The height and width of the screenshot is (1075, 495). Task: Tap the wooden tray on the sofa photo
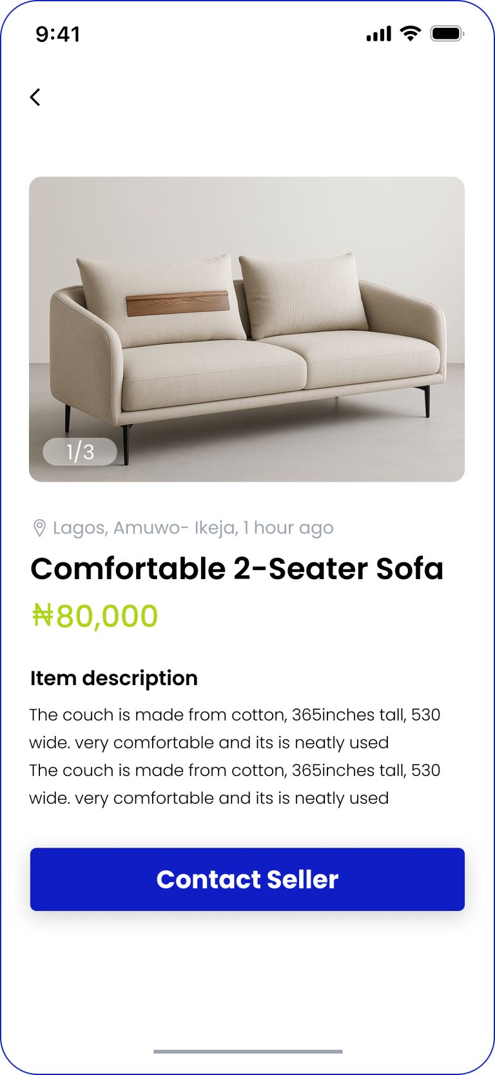tap(178, 303)
